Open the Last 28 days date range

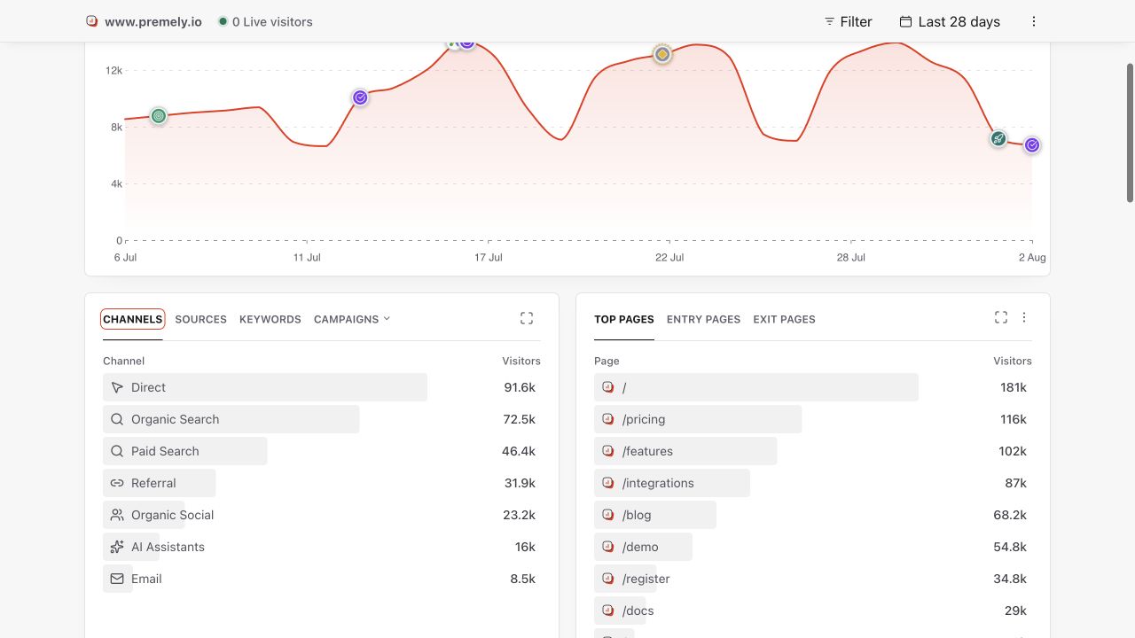tap(950, 21)
